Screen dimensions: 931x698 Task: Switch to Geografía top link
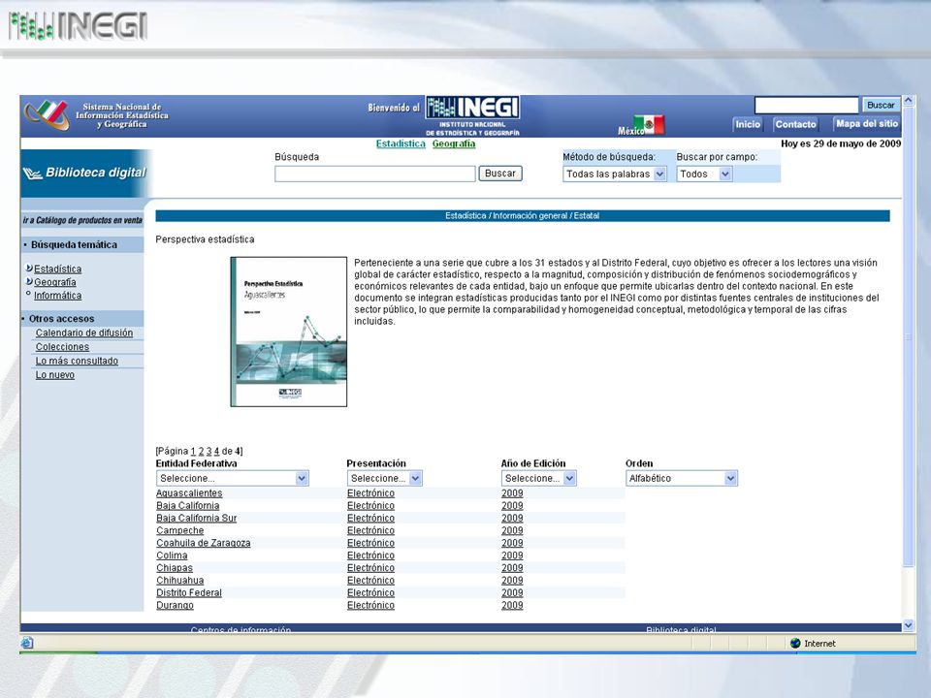454,143
